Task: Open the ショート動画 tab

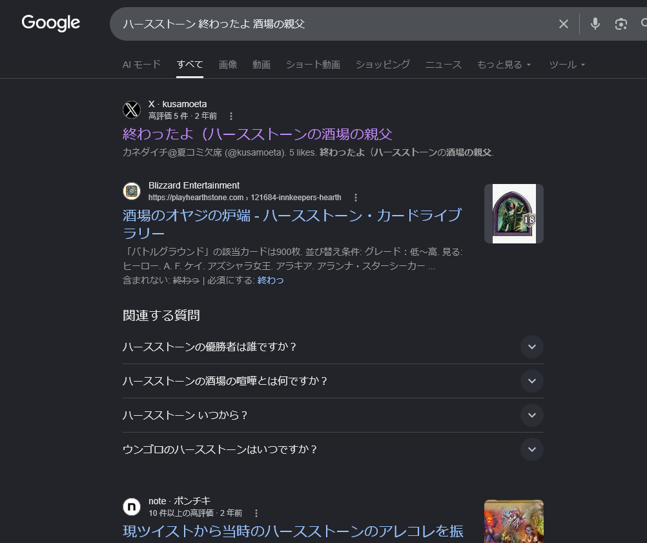Action: pyautogui.click(x=313, y=65)
